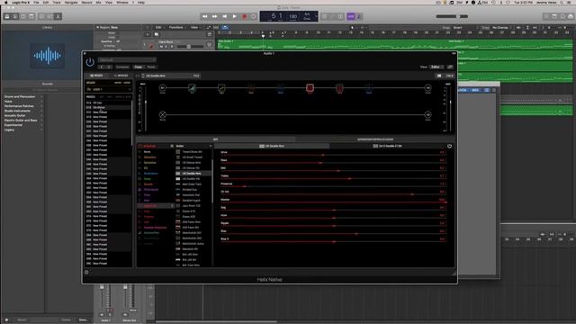Select preset 01C New Preset
The image size is (576, 324).
tap(108, 112)
